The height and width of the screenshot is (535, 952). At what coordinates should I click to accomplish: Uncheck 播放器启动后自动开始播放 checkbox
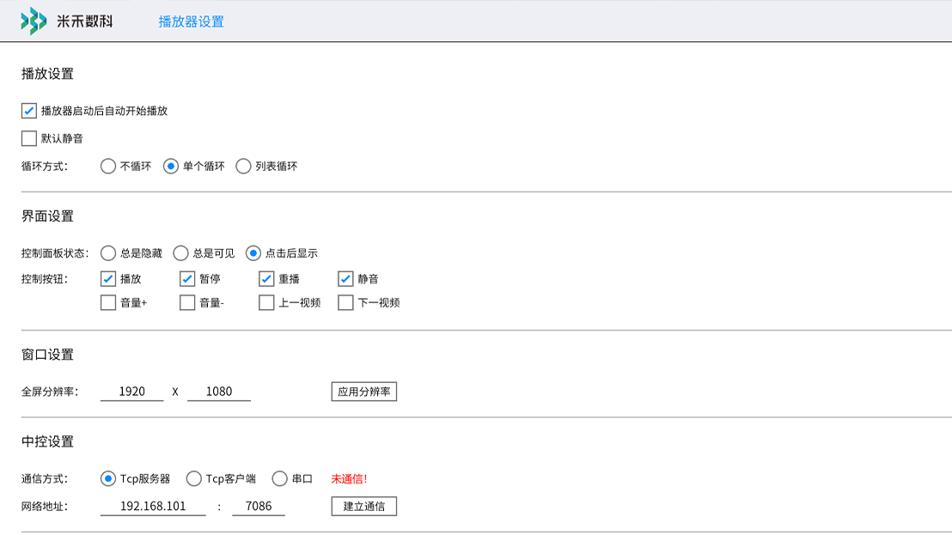coord(29,111)
